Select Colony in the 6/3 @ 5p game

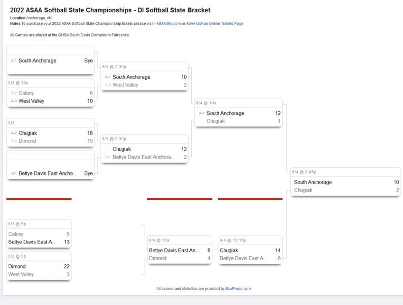(x=16, y=234)
